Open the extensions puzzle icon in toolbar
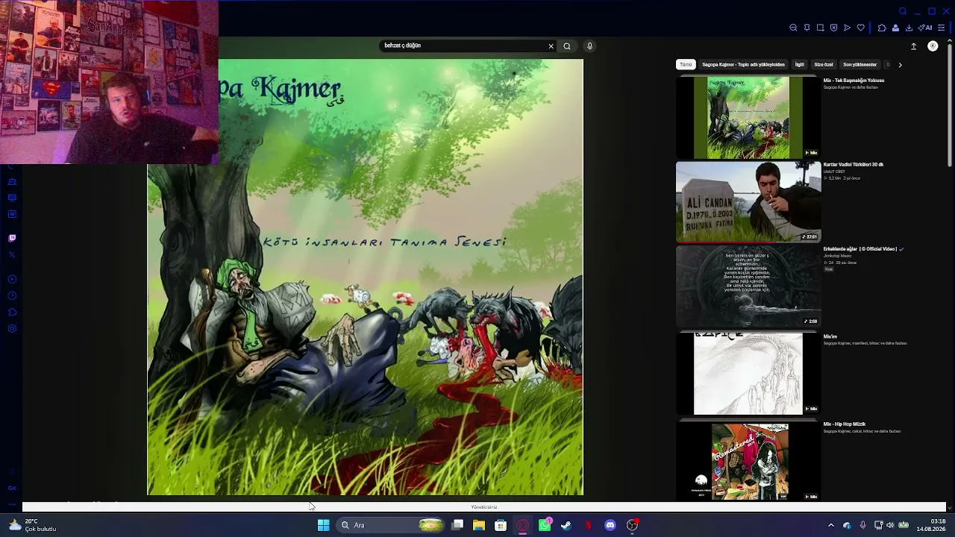The height and width of the screenshot is (537, 955). (x=882, y=28)
